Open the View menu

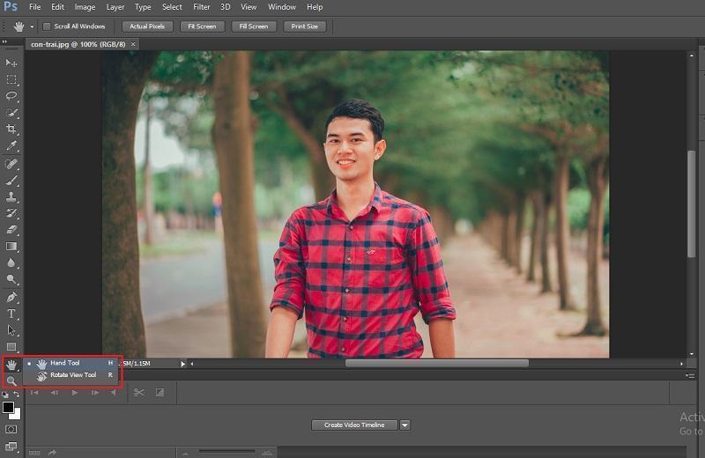point(249,7)
